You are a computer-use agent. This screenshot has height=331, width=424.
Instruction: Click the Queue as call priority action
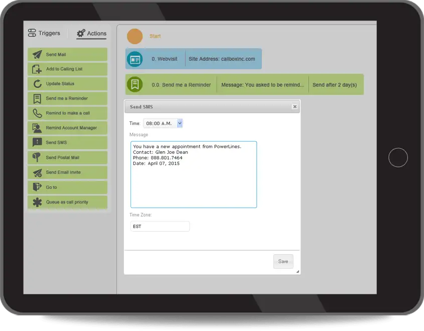(x=67, y=202)
